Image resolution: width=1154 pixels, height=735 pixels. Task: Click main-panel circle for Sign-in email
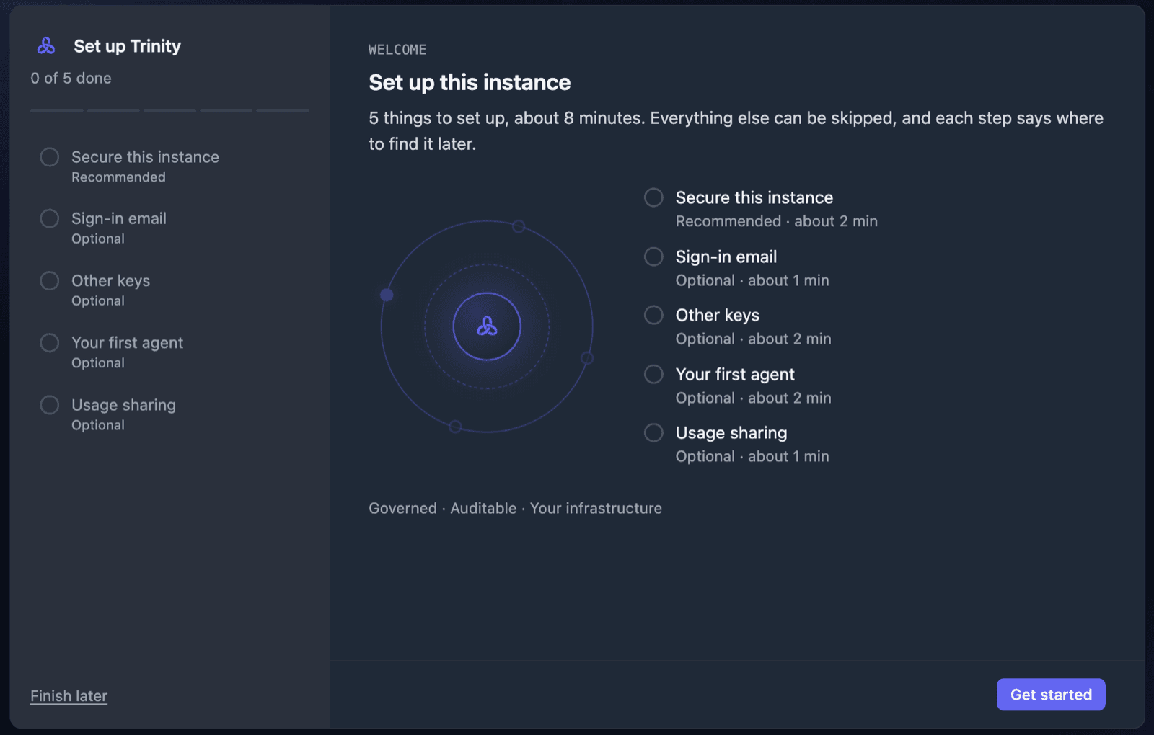(653, 257)
